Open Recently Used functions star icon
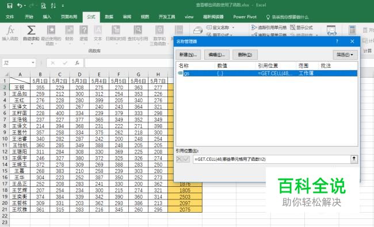This screenshot has width=374, height=227. pos(51,30)
